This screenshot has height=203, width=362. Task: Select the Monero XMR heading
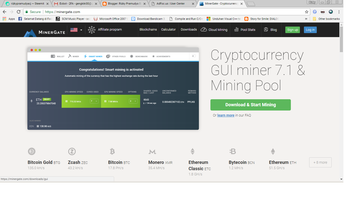[x=160, y=162]
